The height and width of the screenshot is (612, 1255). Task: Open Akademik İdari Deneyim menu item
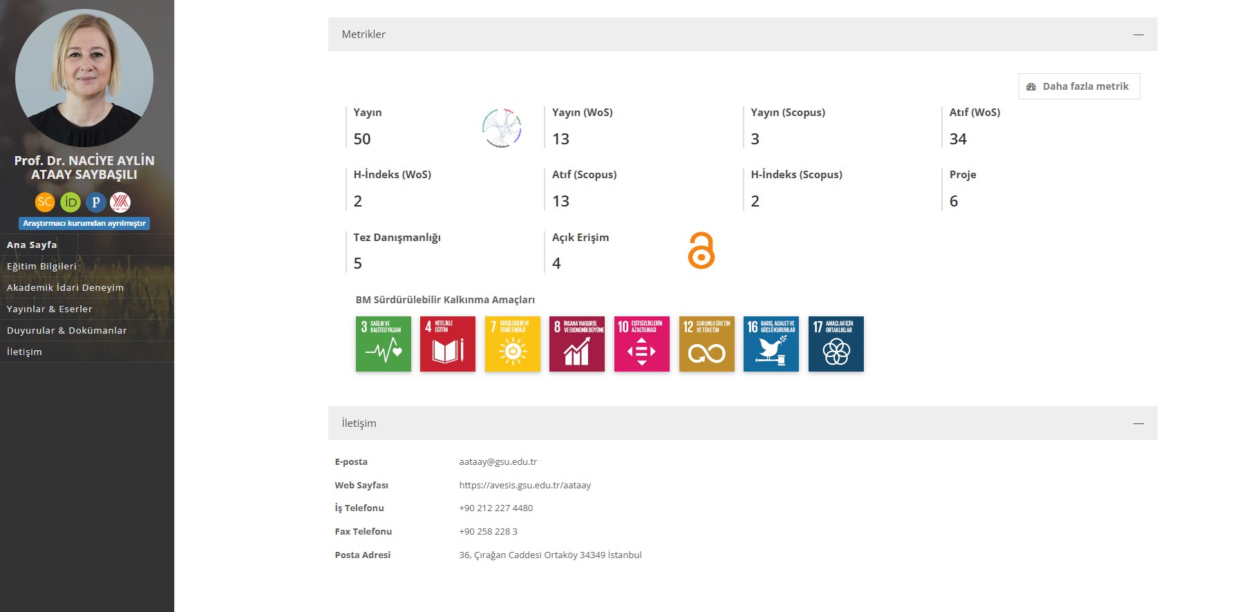66,287
